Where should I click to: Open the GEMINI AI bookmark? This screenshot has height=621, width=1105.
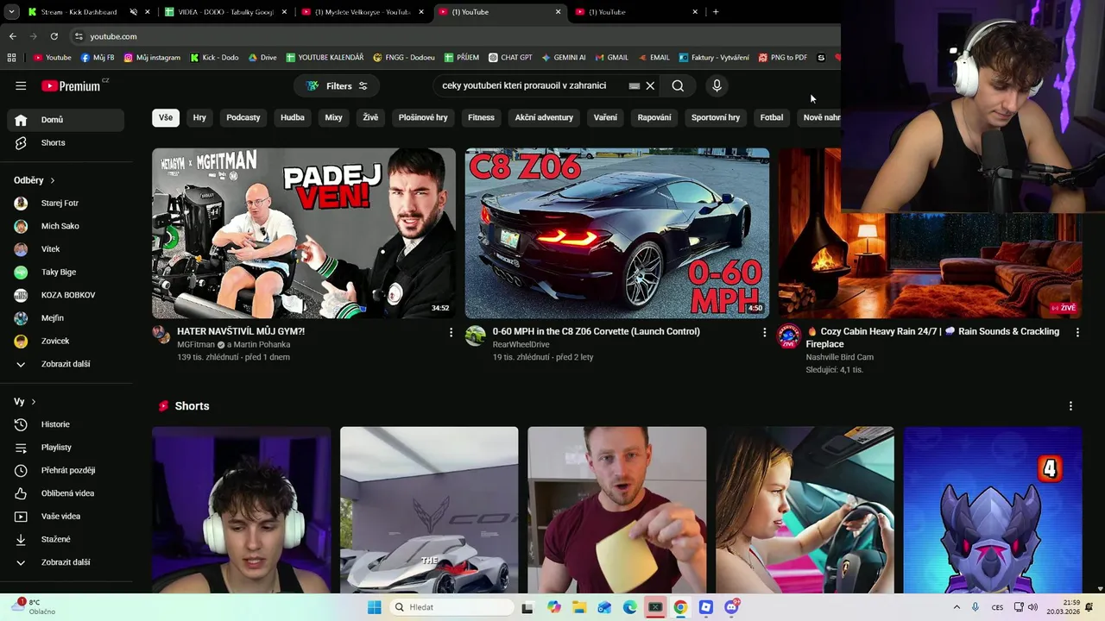(564, 58)
